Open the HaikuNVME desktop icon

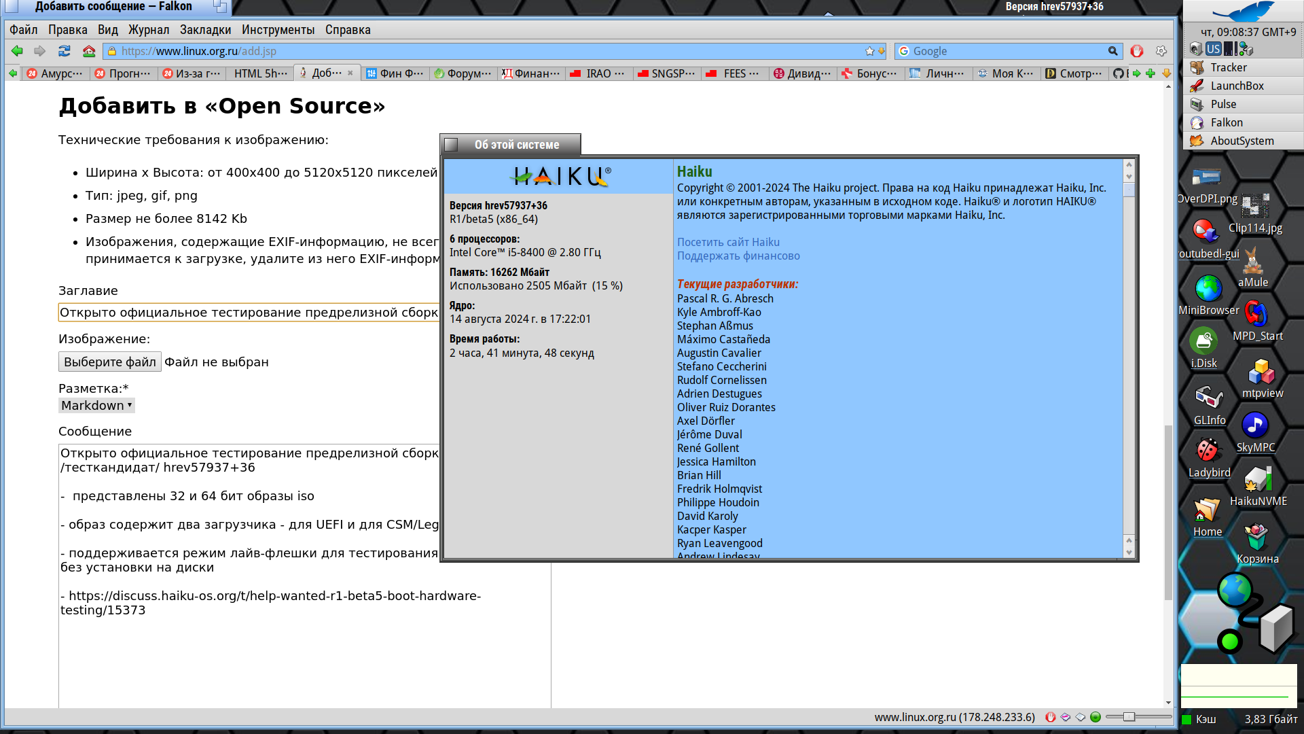pos(1258,487)
